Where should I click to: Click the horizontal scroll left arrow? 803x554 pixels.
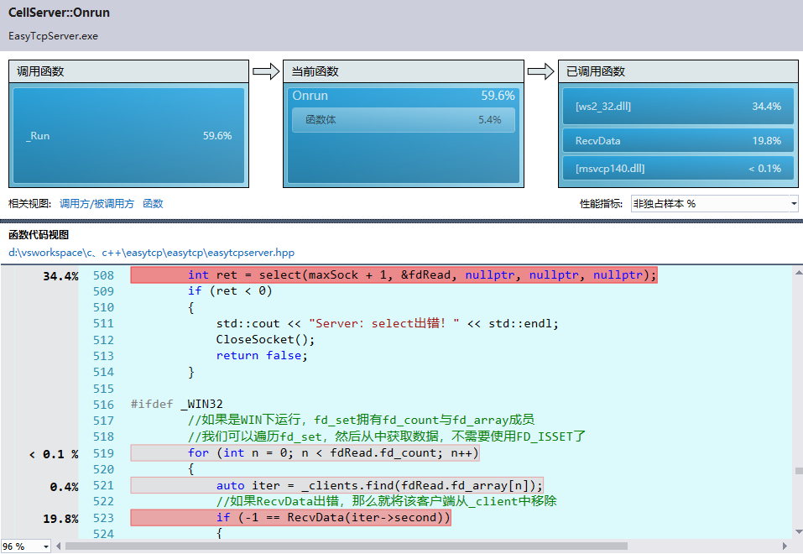pyautogui.click(x=59, y=546)
